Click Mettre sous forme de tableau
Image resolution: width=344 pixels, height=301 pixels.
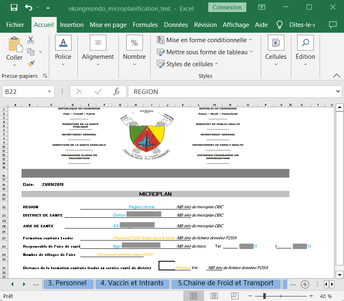point(204,52)
